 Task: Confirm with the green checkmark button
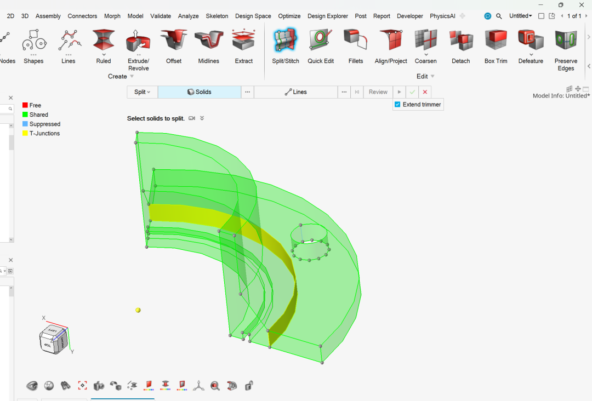[412, 92]
